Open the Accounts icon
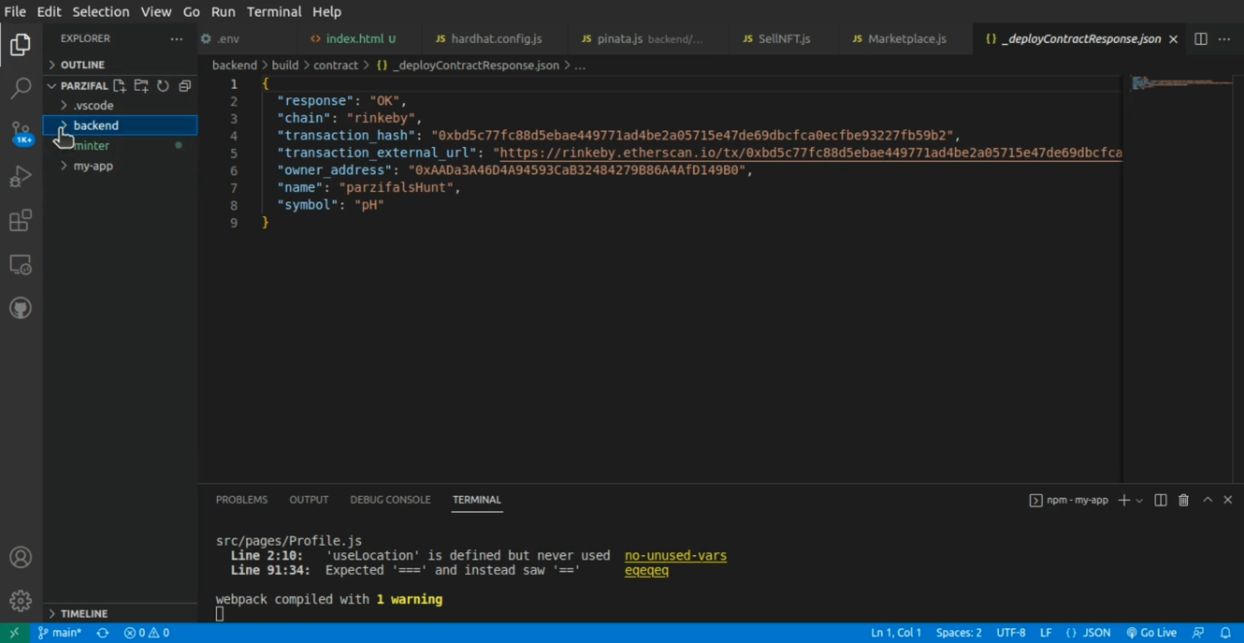1244x643 pixels. click(21, 557)
